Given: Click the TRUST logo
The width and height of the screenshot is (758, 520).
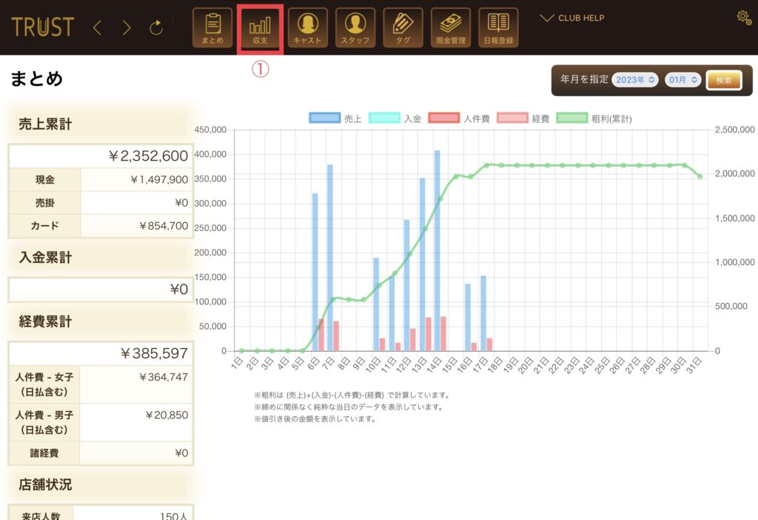Looking at the screenshot, I should click(x=42, y=27).
